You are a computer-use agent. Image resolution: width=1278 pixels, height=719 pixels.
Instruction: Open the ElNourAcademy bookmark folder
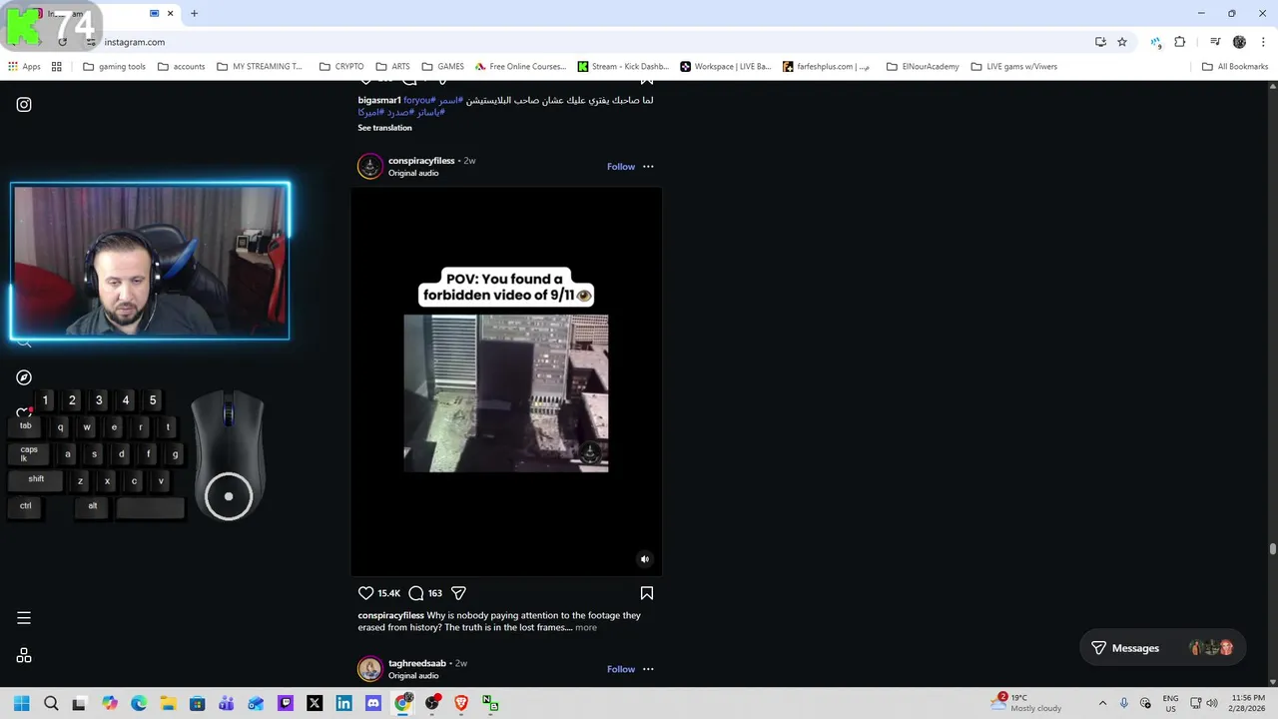tap(923, 67)
